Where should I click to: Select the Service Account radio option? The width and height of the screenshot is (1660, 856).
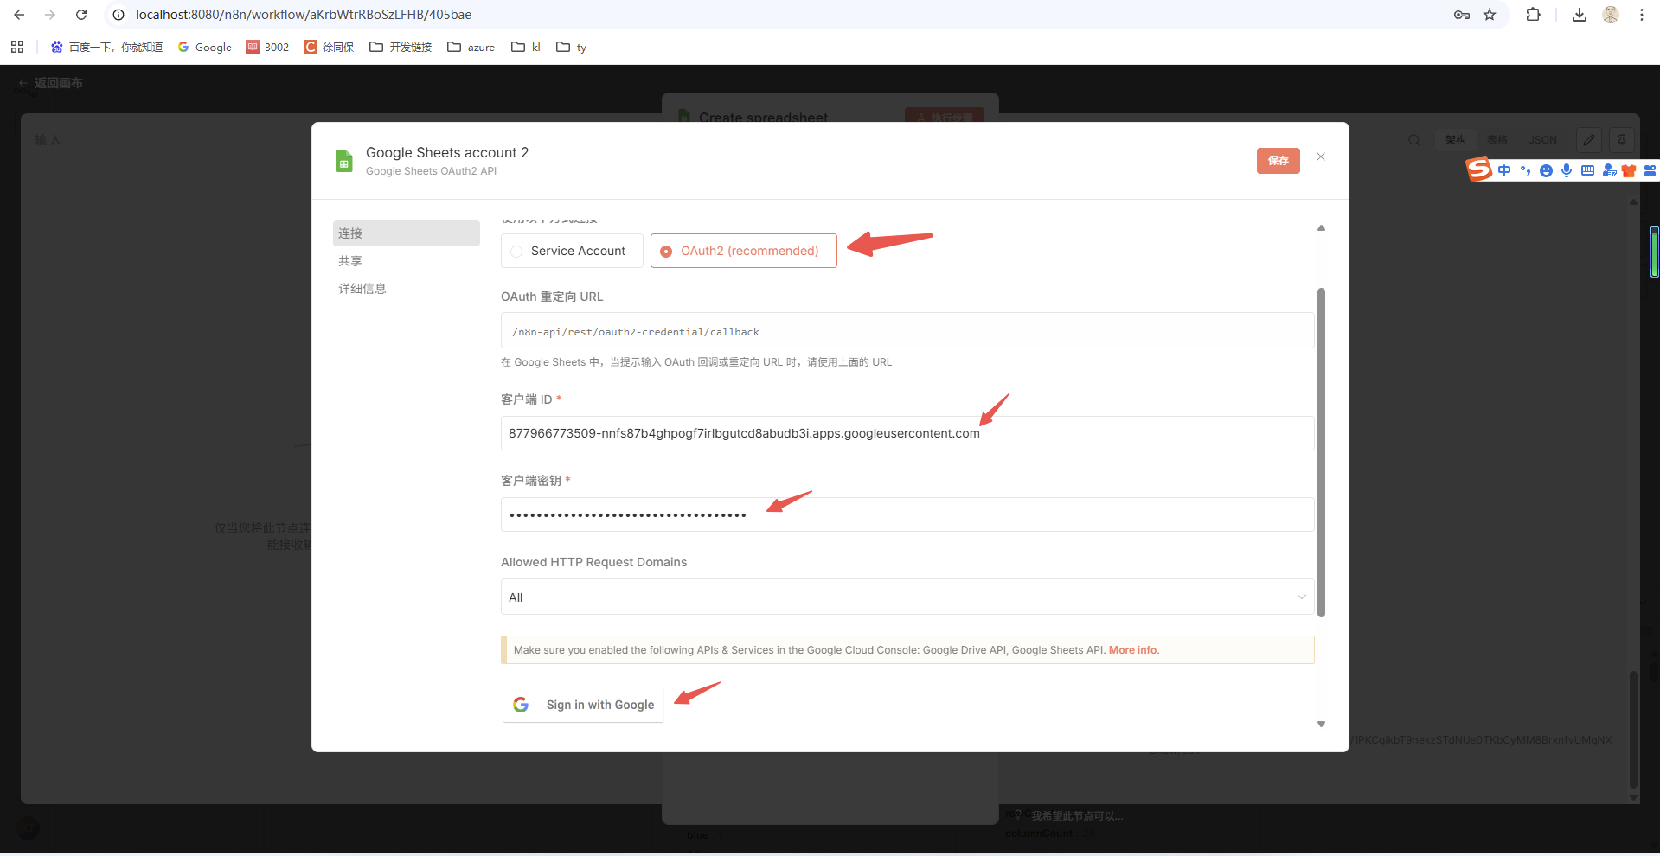tap(572, 251)
